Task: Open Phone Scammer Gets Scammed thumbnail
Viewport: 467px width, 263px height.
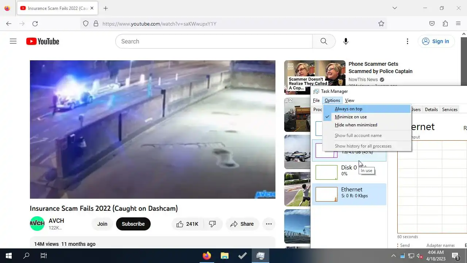Action: click(x=315, y=77)
